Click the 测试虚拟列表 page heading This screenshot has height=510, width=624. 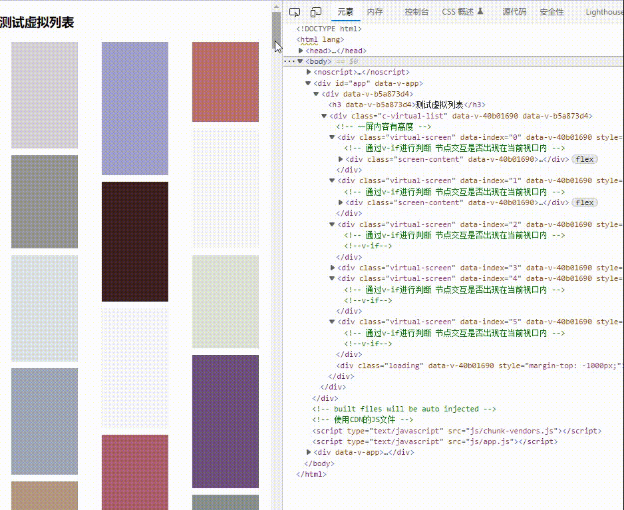point(37,23)
